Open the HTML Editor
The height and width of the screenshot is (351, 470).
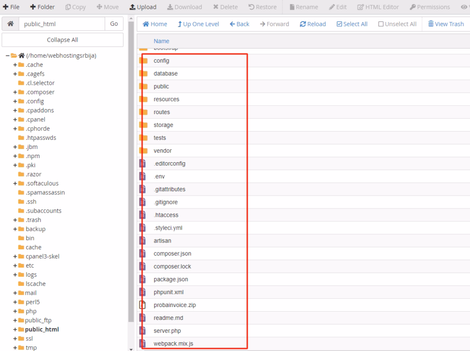pos(378,7)
